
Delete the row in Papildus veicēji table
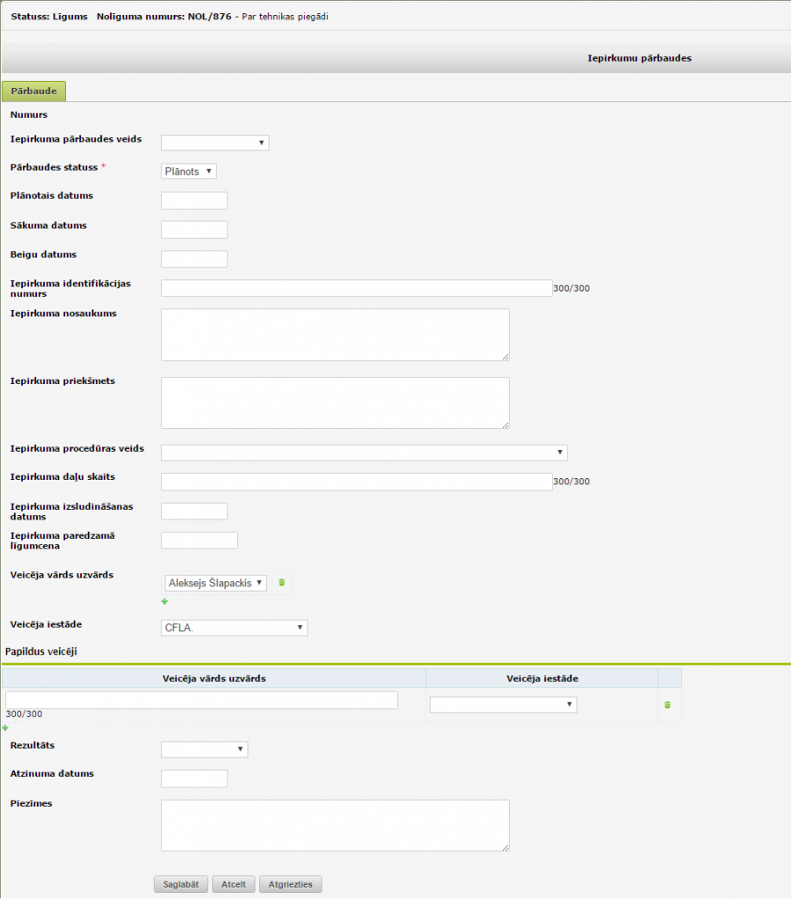tap(668, 705)
